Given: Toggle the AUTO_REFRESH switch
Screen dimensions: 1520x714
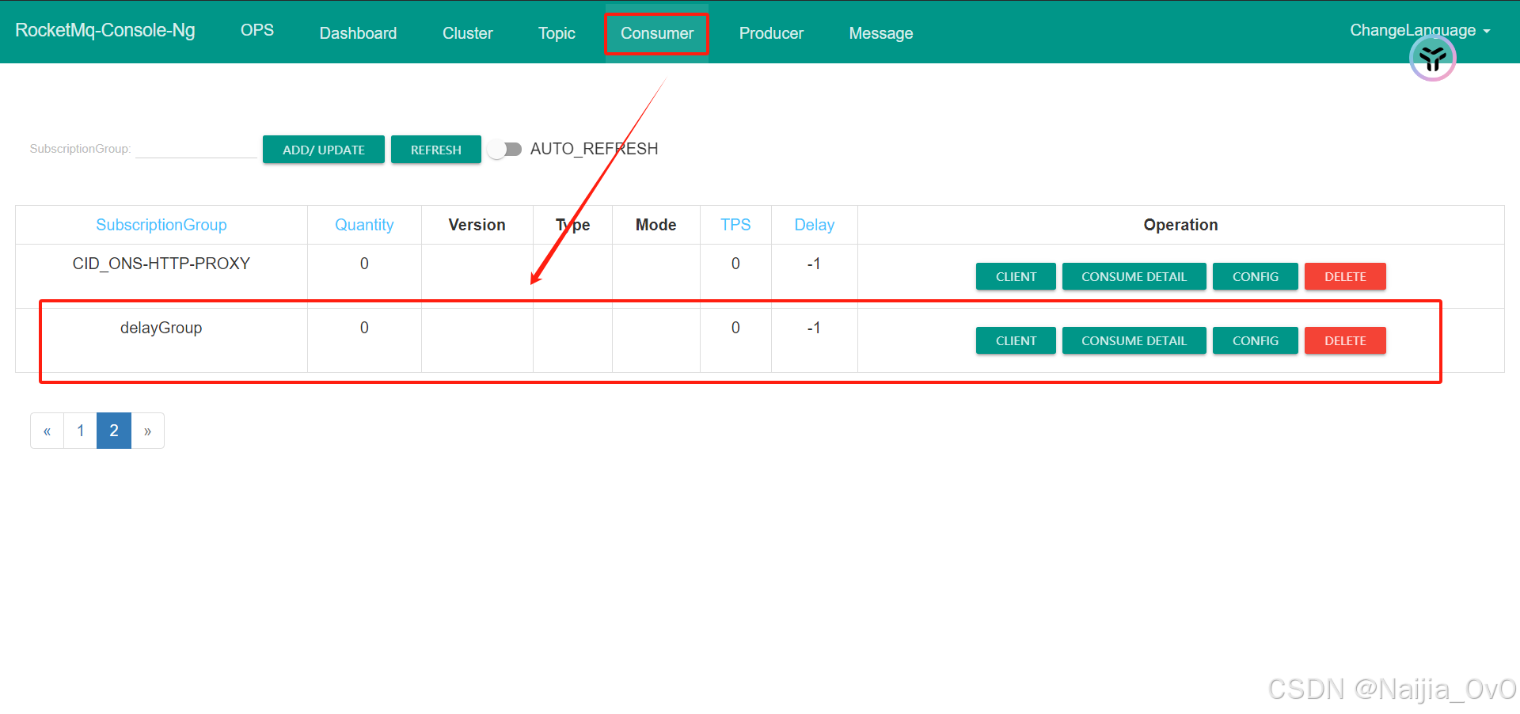Looking at the screenshot, I should pos(504,149).
